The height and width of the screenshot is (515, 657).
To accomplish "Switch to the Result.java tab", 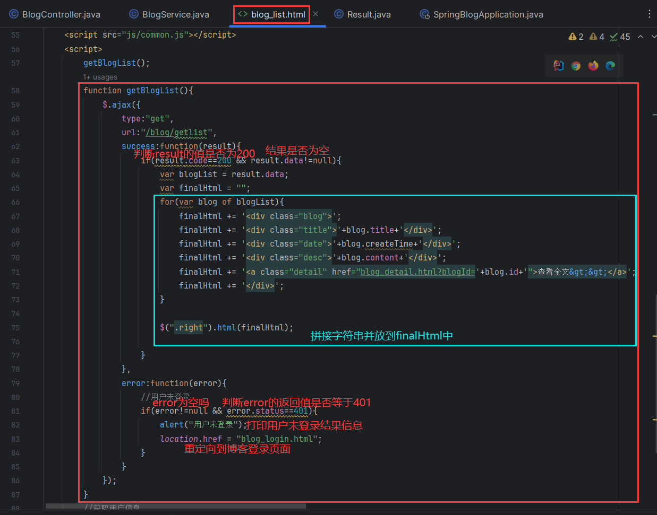I will (x=362, y=14).
